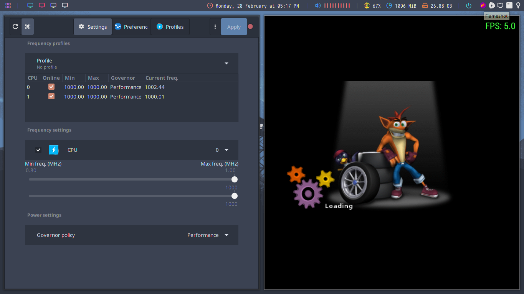The width and height of the screenshot is (524, 294).
Task: Toggle the CPU checkbox under Frequency settings
Action: [38, 150]
